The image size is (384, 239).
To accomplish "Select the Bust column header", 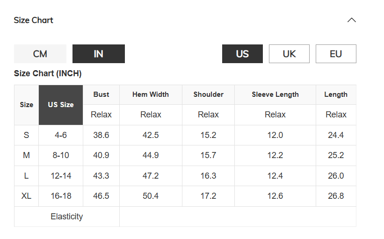I will coord(101,94).
